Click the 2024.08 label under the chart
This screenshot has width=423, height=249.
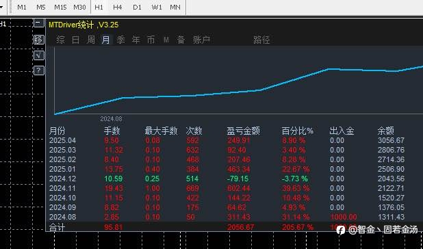coord(111,119)
